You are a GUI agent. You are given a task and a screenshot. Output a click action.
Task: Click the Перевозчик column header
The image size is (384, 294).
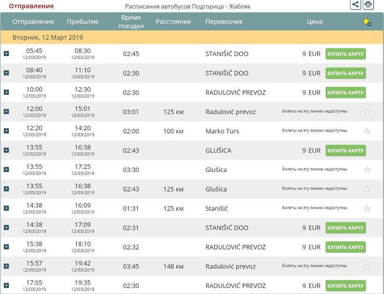224,22
